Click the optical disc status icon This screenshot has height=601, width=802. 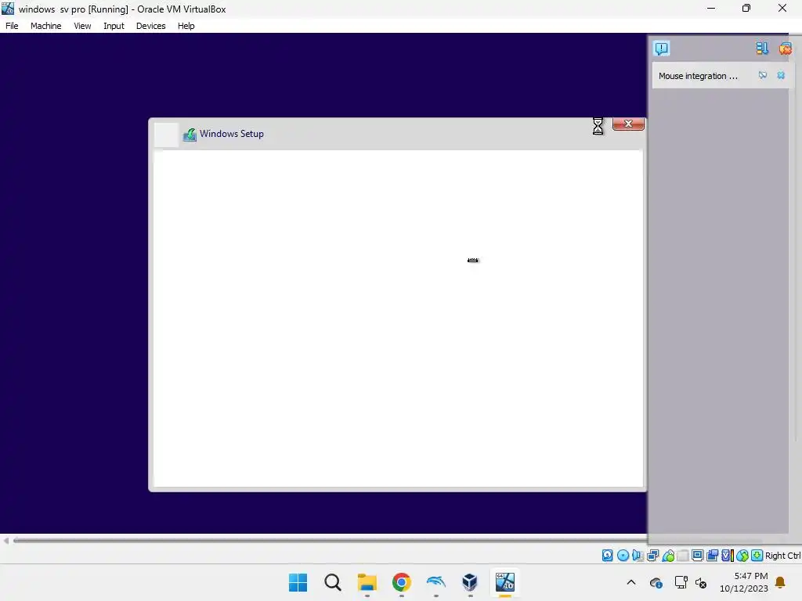coord(623,556)
